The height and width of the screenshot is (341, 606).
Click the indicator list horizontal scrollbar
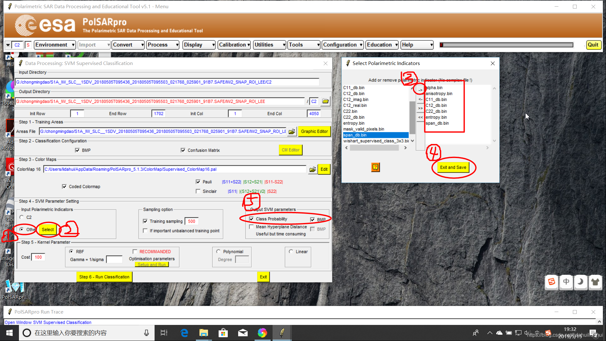[x=375, y=148]
